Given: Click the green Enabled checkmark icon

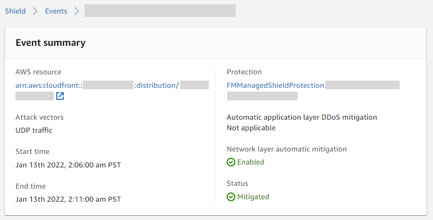Looking at the screenshot, I should pos(231,162).
